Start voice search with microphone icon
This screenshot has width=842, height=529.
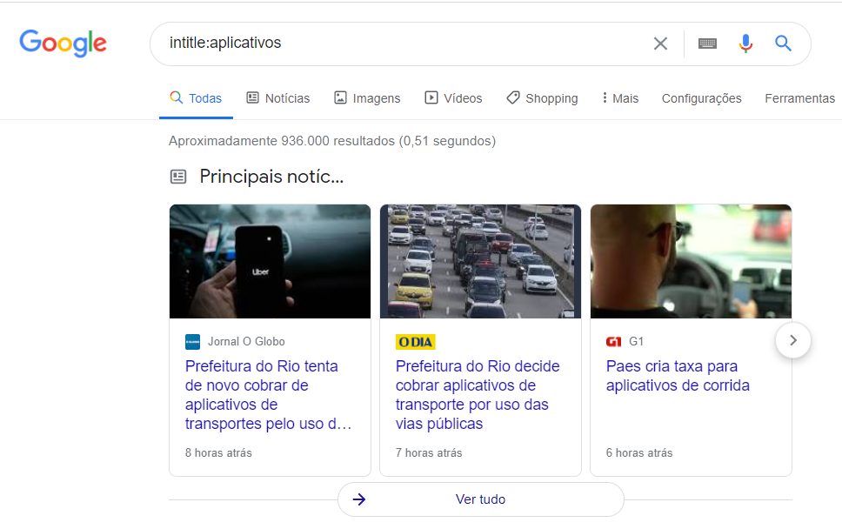pyautogui.click(x=745, y=44)
